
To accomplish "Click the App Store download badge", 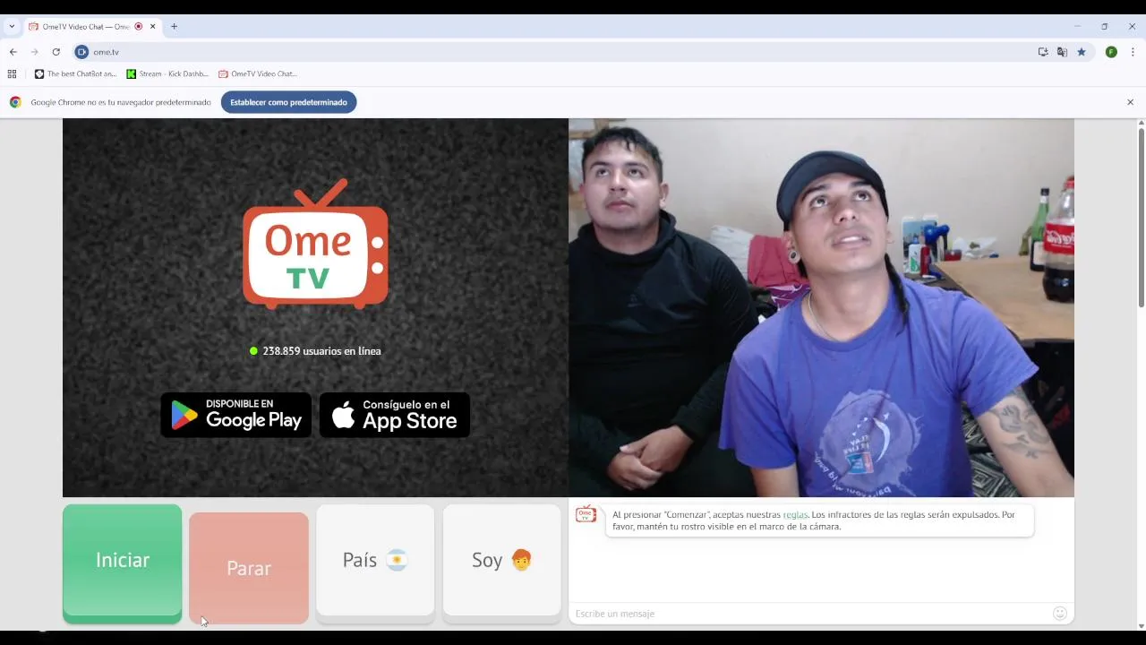I will point(395,415).
